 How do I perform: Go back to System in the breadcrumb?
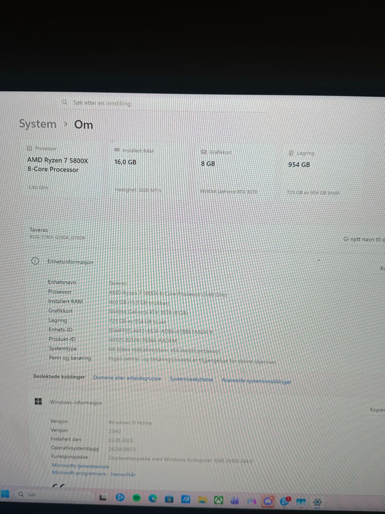(x=38, y=124)
